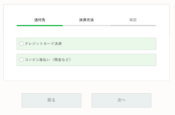Click the page background right of the 次へ button
Screen dimensions: 175x115
[163, 100]
